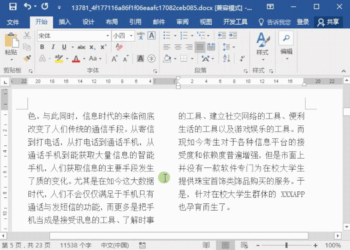Switch to the 引用 tab
This screenshot has height=250, width=350.
coord(135,22)
